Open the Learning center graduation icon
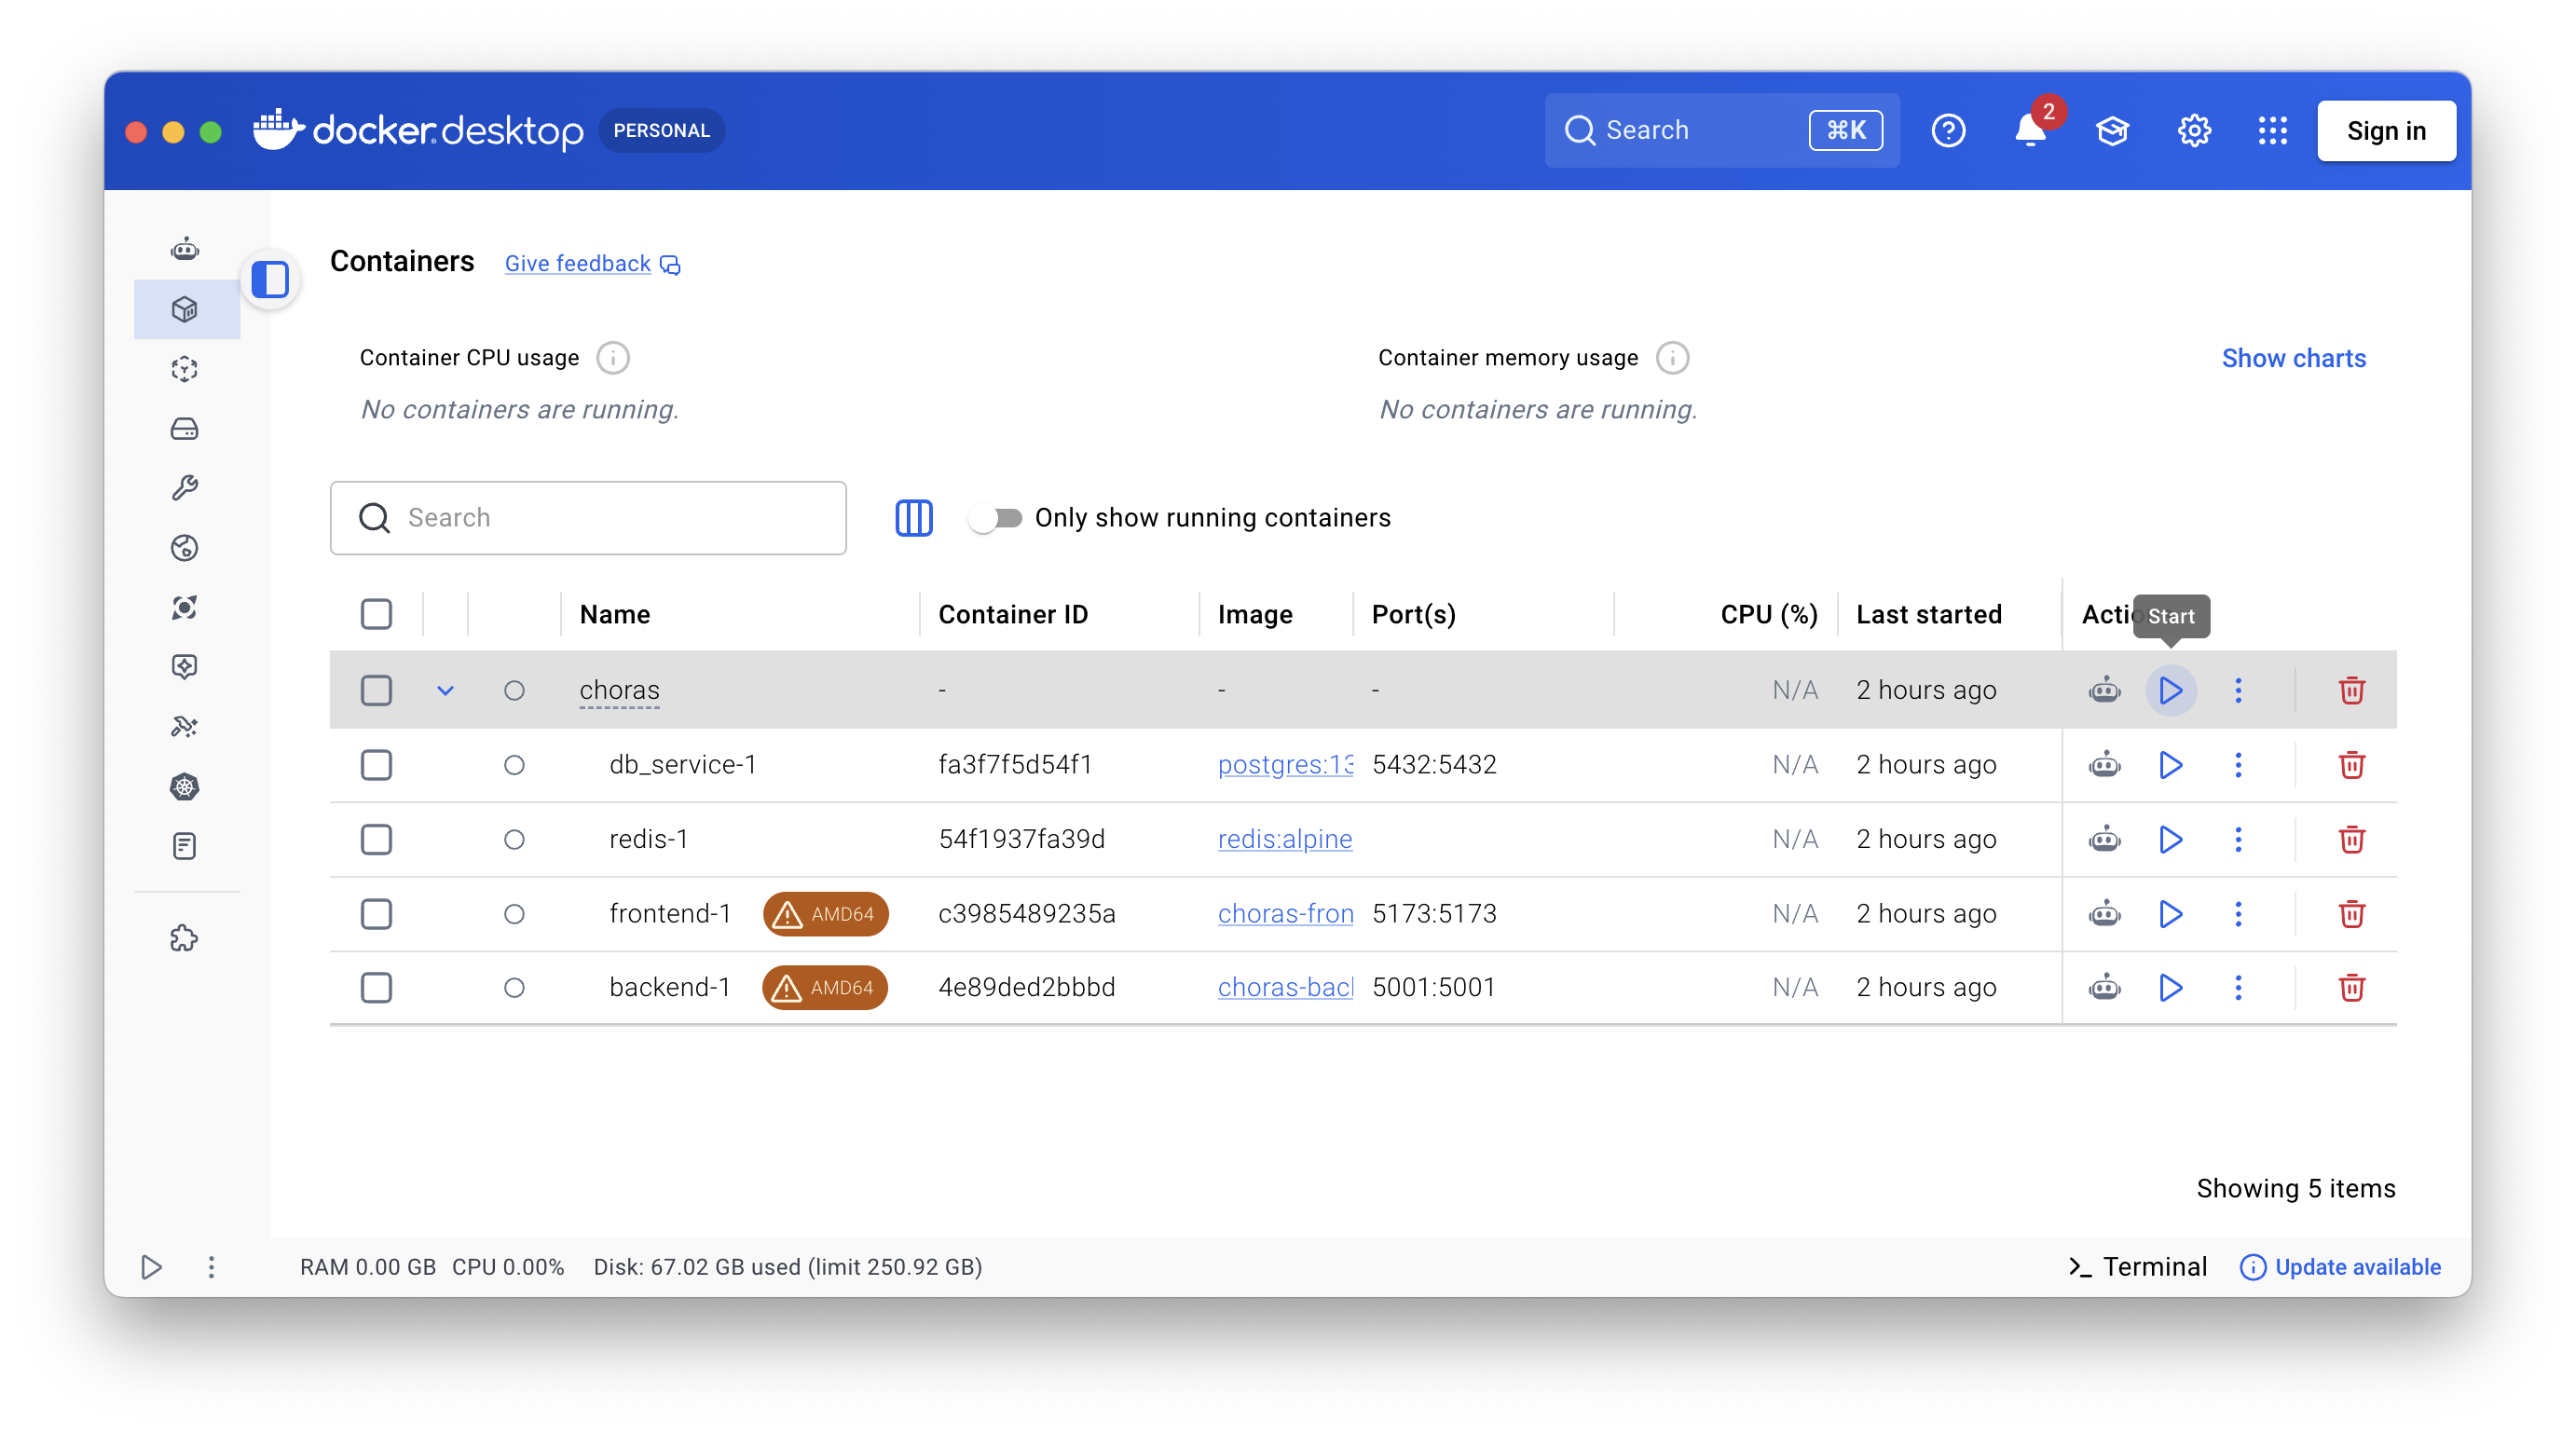Viewport: 2576px width, 1435px height. pyautogui.click(x=2112, y=131)
